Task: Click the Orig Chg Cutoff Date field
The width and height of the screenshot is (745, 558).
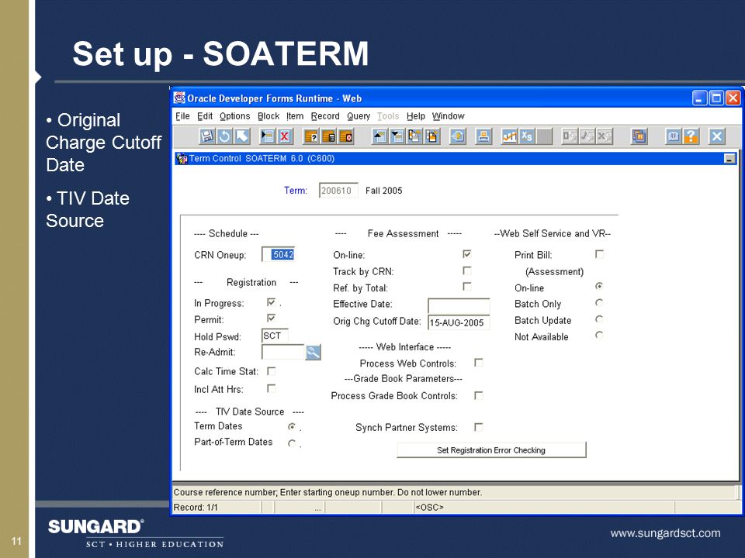Action: click(459, 322)
